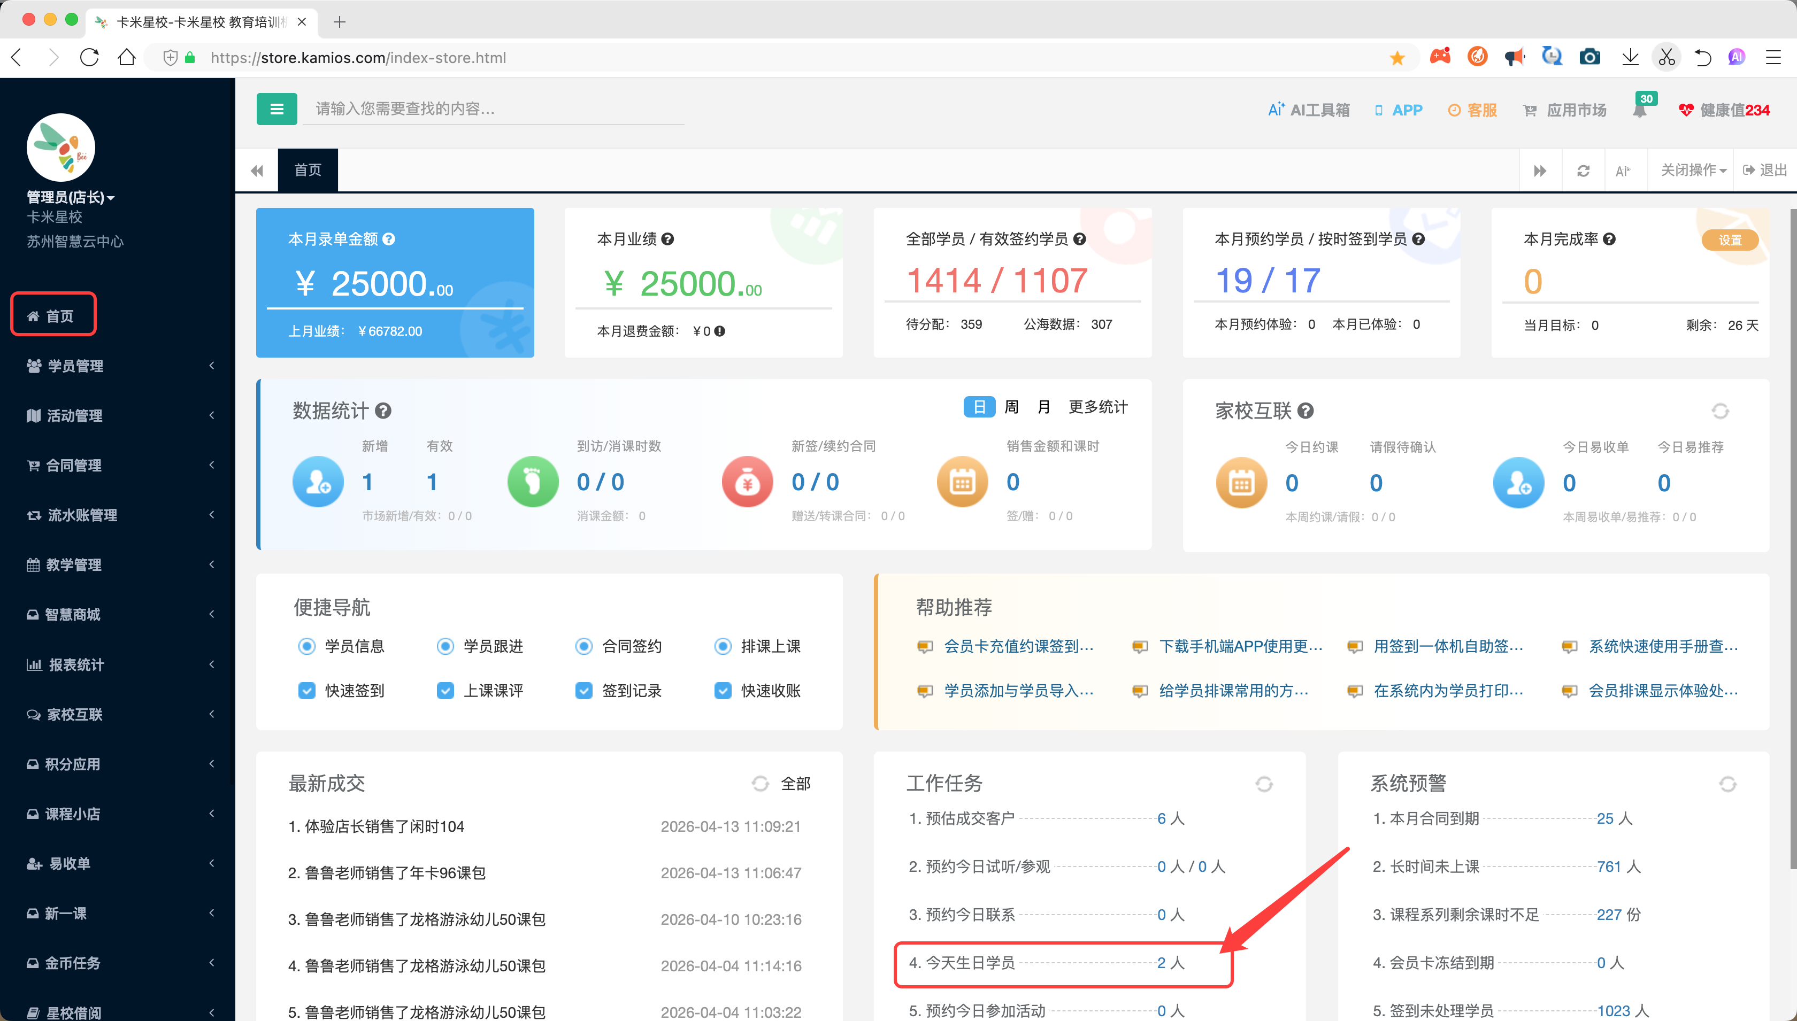Click the orange calendar icon in 家校互联
The image size is (1797, 1021).
point(1241,483)
